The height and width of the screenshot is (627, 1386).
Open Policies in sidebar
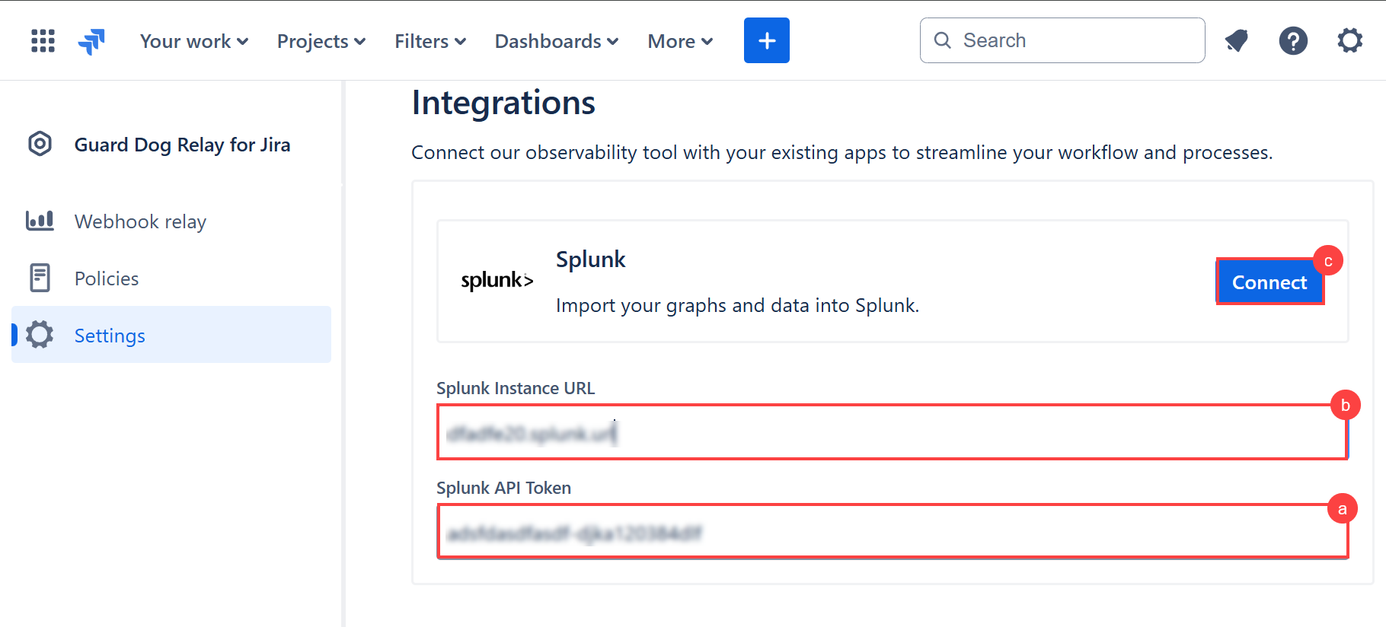click(x=171, y=278)
